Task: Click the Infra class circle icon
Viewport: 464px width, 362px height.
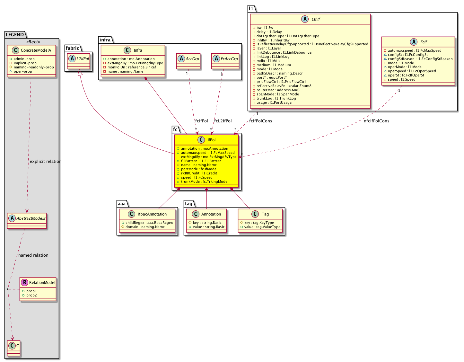Action: tap(127, 50)
